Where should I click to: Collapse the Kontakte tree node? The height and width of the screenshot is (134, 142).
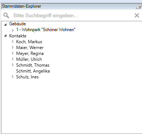(x=6, y=36)
